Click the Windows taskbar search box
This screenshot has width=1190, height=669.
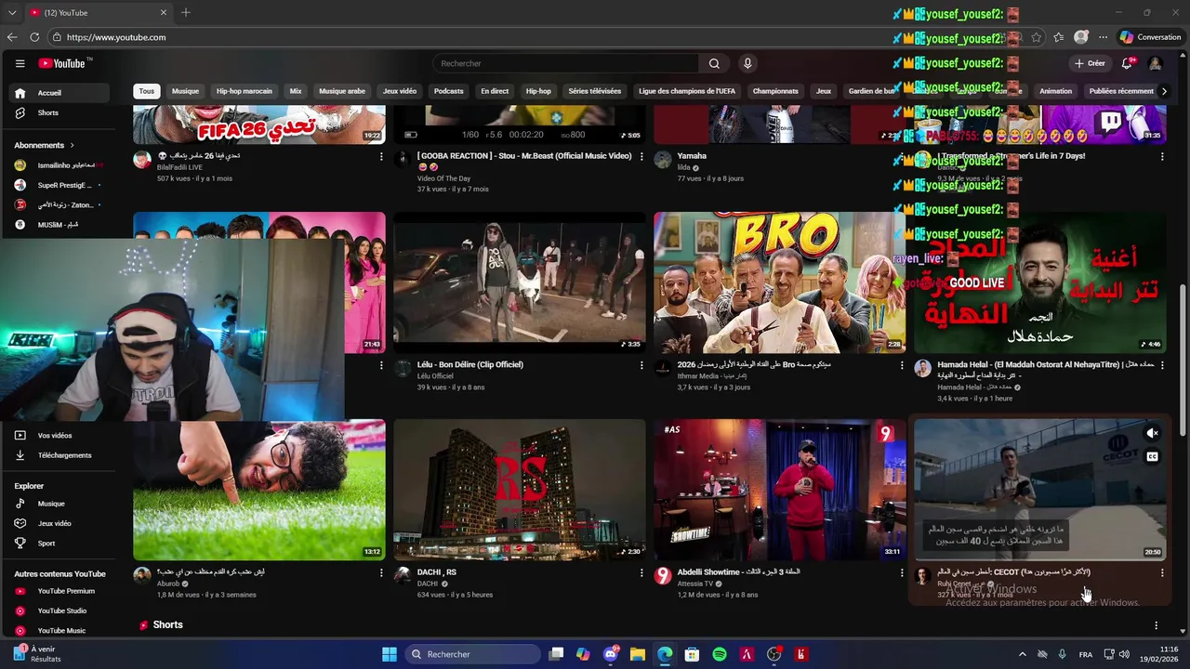[x=470, y=654]
